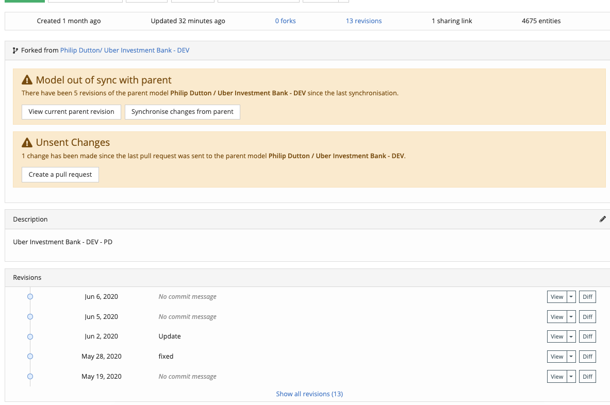The height and width of the screenshot is (405, 610).
Task: Open the 0 forks link
Action: (x=285, y=21)
